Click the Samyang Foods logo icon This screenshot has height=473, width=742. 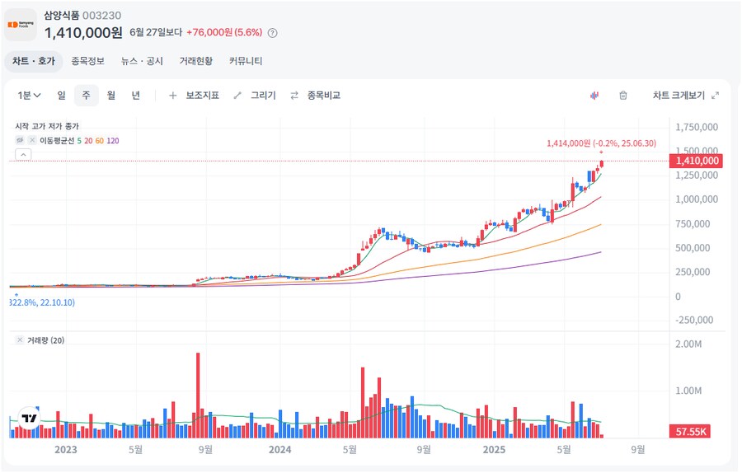coord(21,25)
